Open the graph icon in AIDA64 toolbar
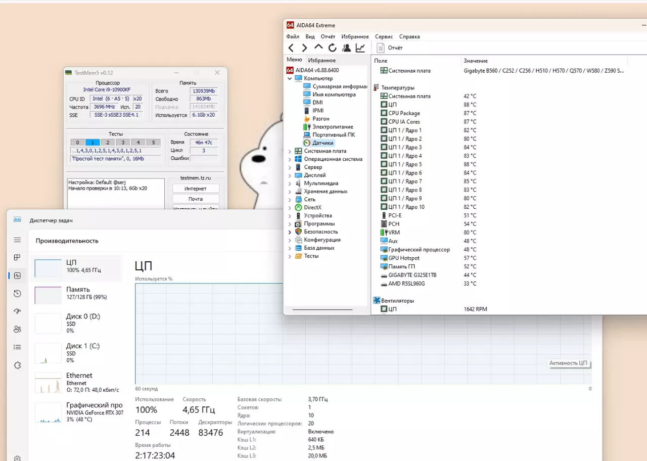The image size is (647, 461). pyautogui.click(x=360, y=48)
